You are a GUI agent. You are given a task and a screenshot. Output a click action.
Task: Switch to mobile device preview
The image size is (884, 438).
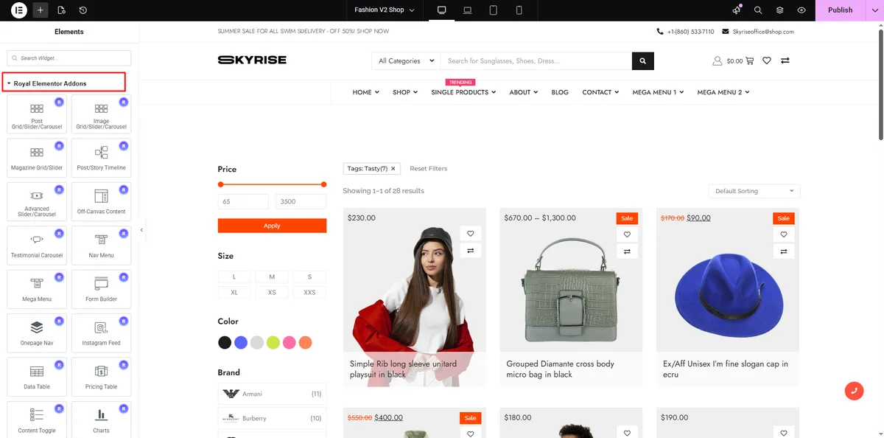click(519, 10)
